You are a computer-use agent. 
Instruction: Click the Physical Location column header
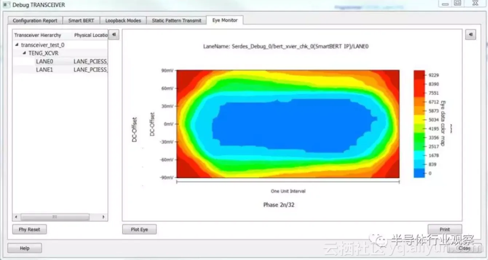point(91,35)
